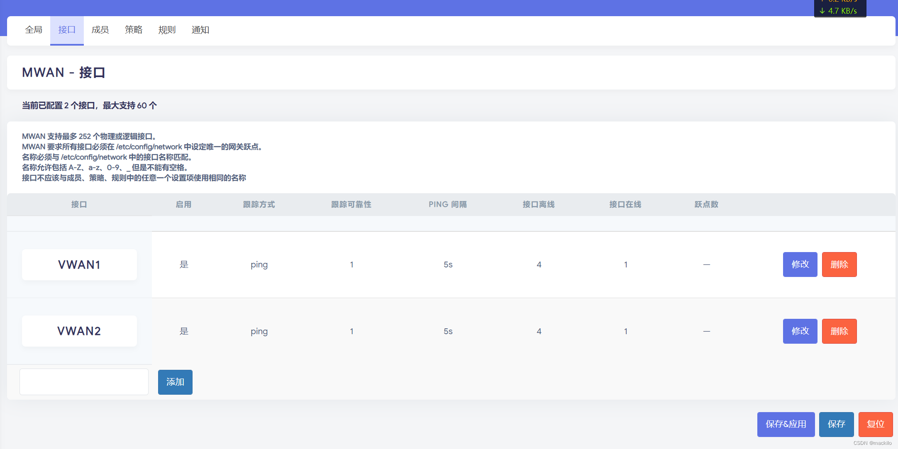
Task: Click the 复位 reset button
Action: [875, 424]
